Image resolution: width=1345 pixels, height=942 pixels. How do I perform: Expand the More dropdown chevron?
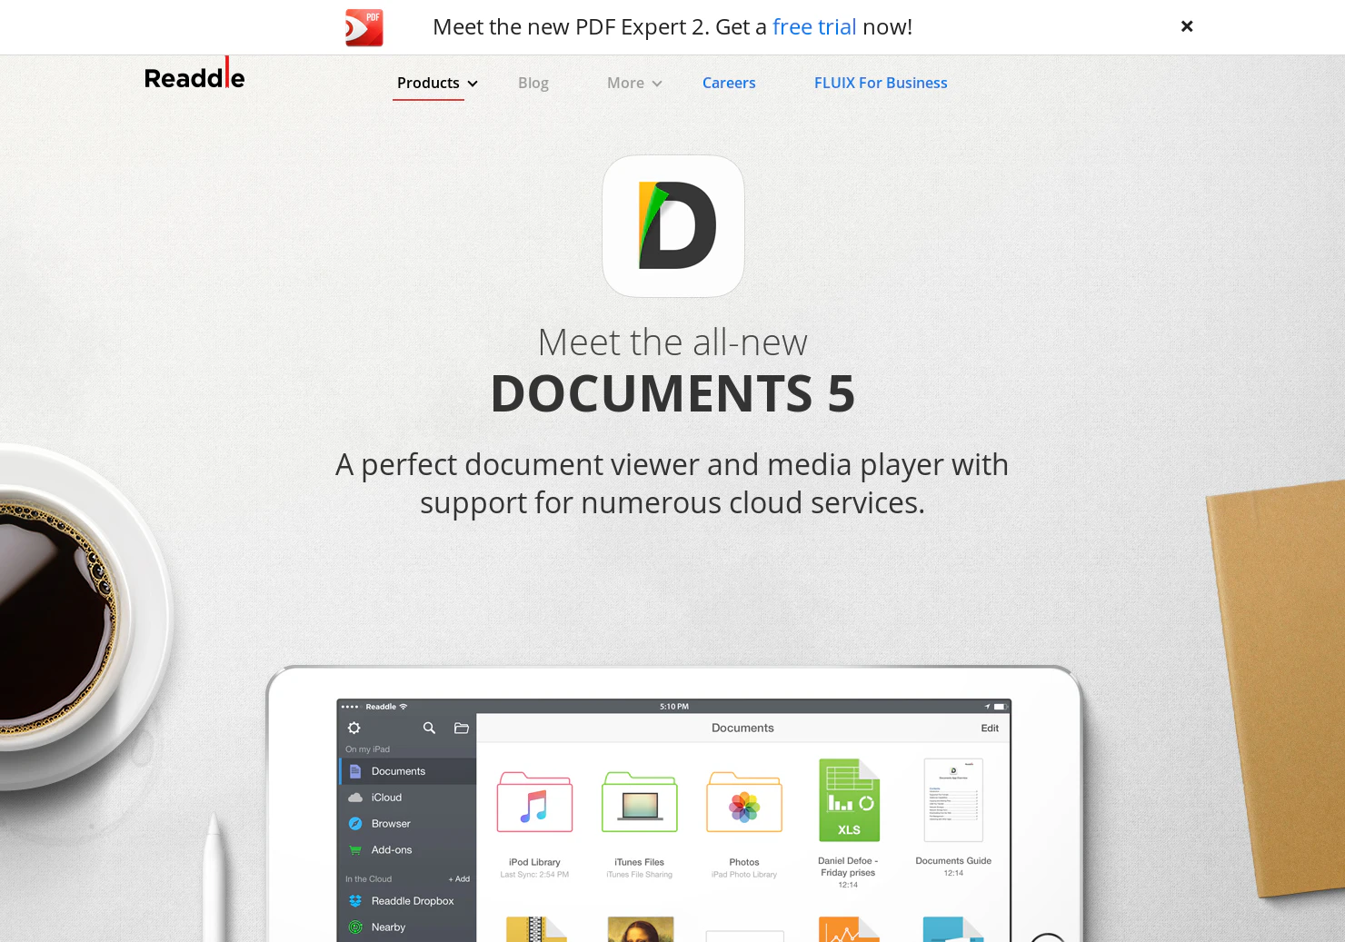(657, 84)
